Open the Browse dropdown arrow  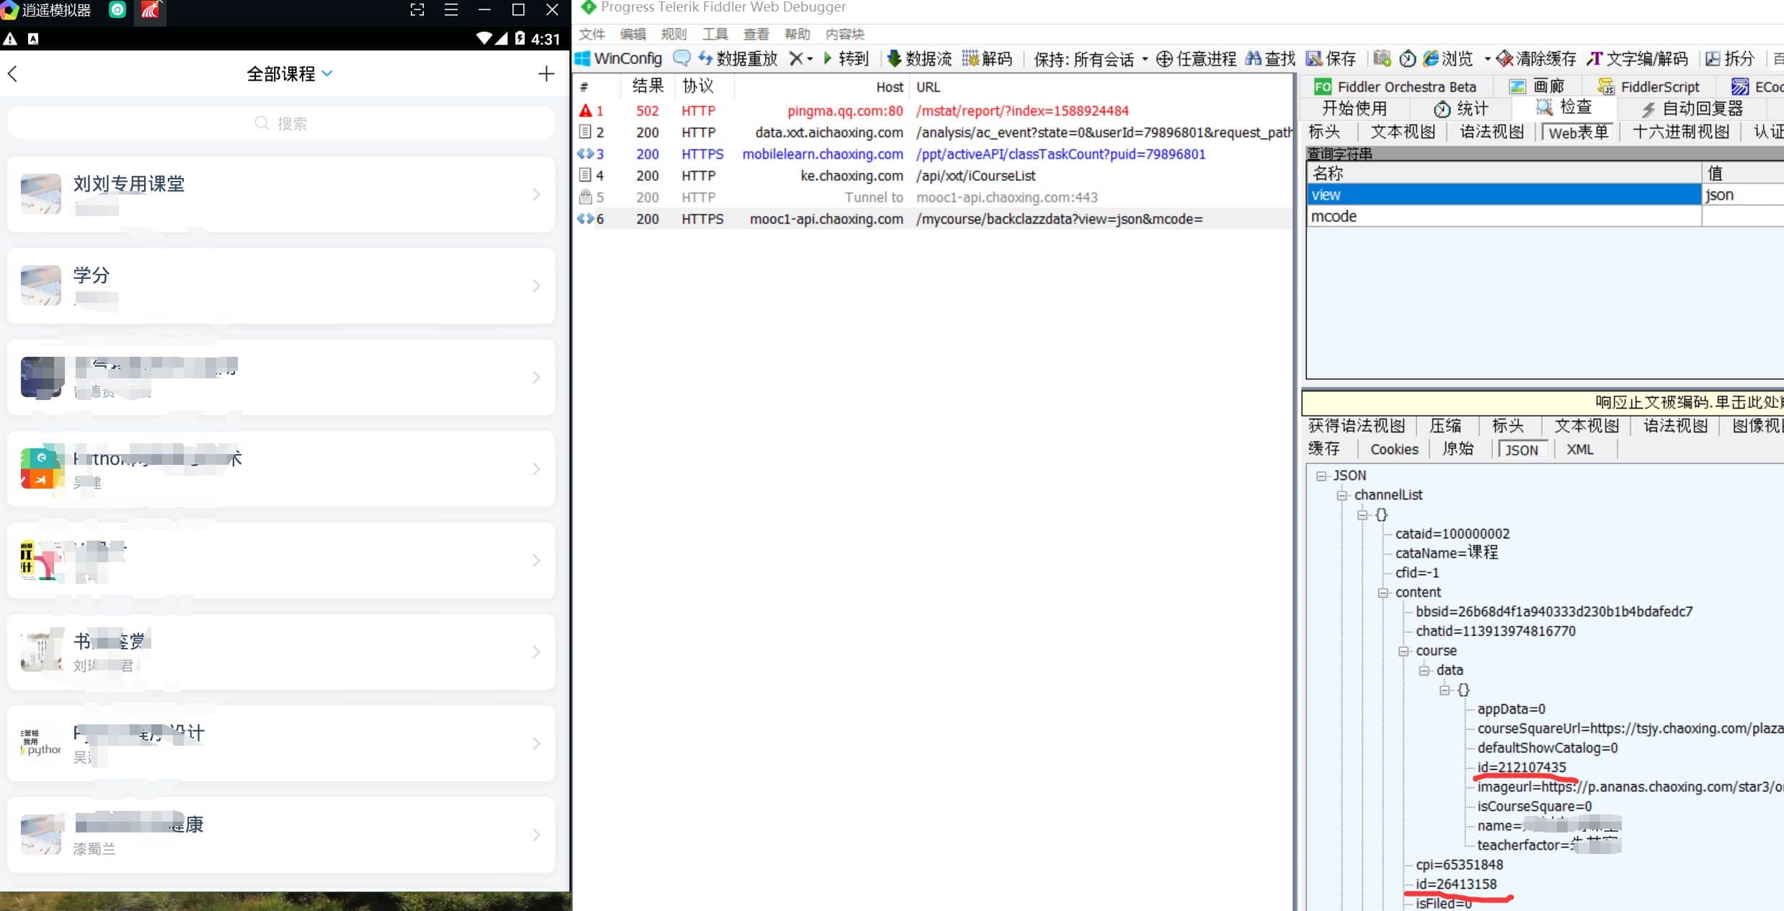point(1487,59)
